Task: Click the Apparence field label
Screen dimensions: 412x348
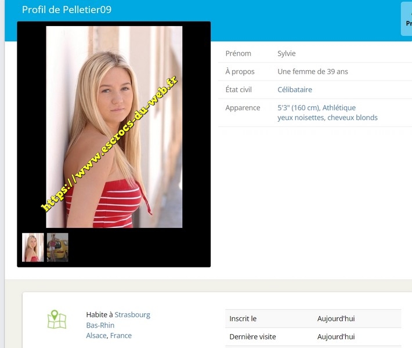Action: point(243,108)
